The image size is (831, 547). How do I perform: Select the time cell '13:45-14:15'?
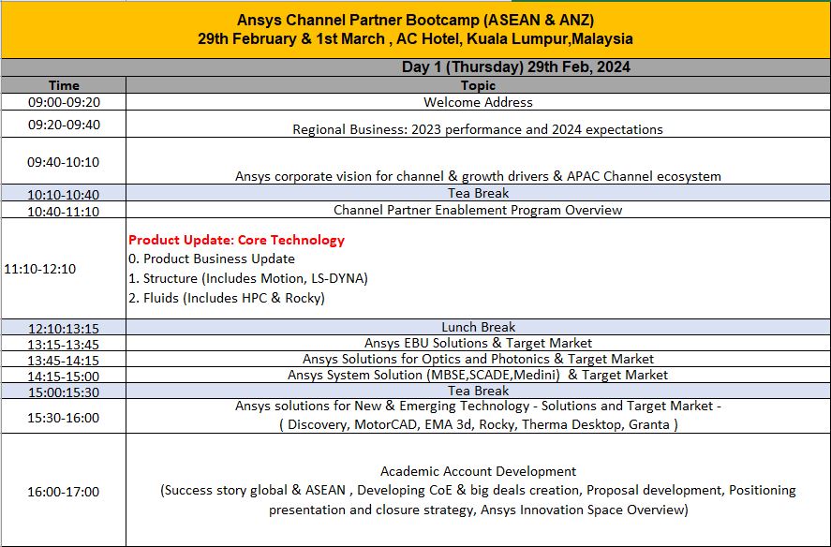(x=64, y=360)
